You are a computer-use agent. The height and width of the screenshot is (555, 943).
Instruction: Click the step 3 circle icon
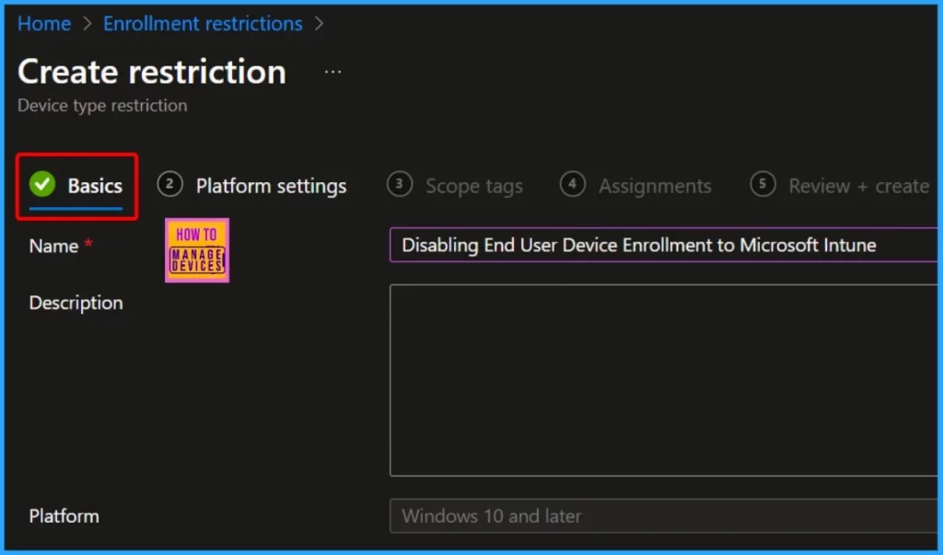pyautogui.click(x=400, y=184)
